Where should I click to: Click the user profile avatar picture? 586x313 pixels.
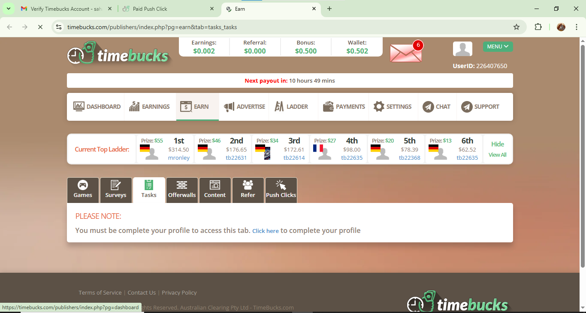pyautogui.click(x=462, y=49)
